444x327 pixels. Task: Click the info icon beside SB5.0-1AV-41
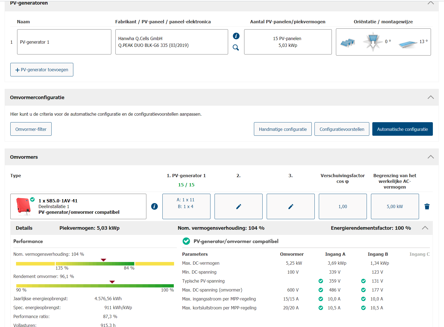pos(154,206)
